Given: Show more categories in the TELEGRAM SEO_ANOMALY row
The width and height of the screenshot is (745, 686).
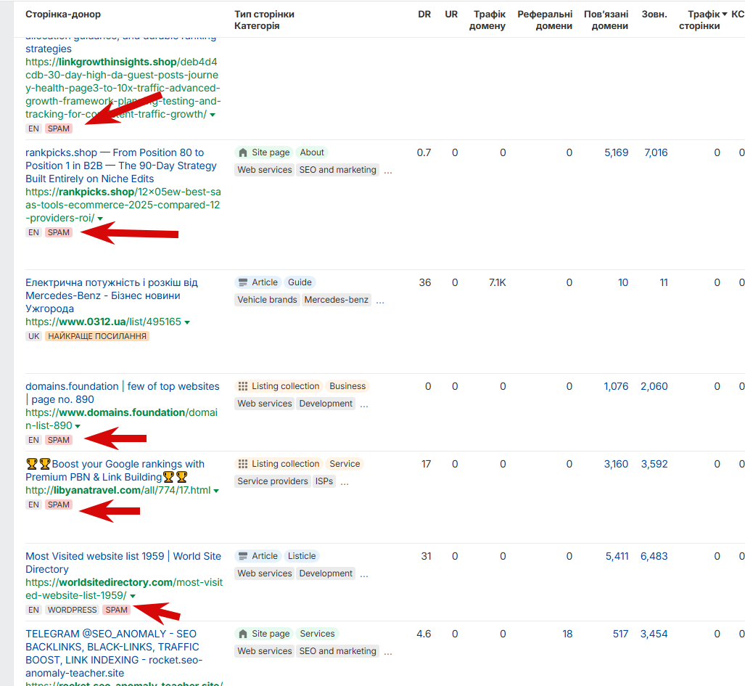Looking at the screenshot, I should [x=388, y=652].
